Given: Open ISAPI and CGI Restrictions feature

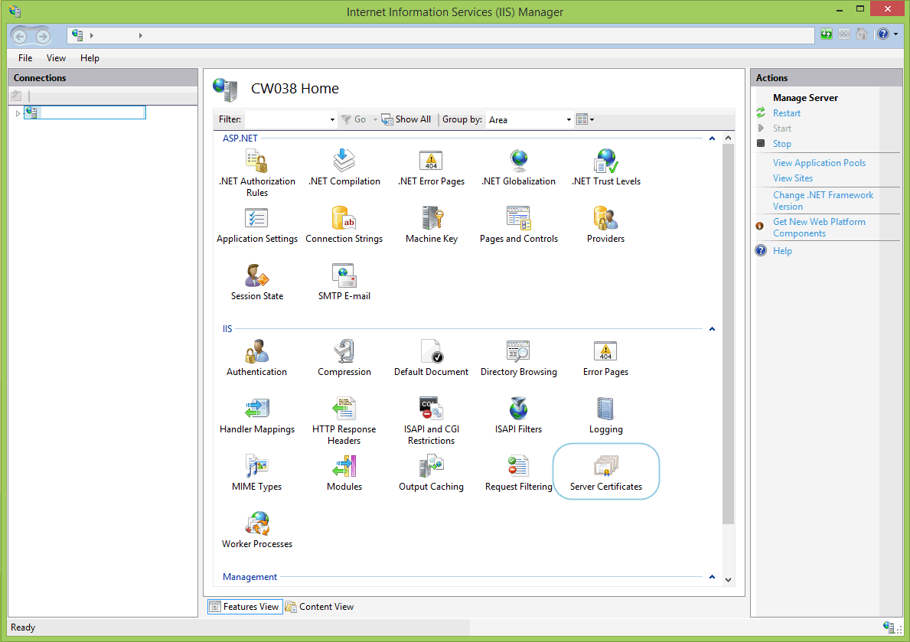Looking at the screenshot, I should [431, 421].
